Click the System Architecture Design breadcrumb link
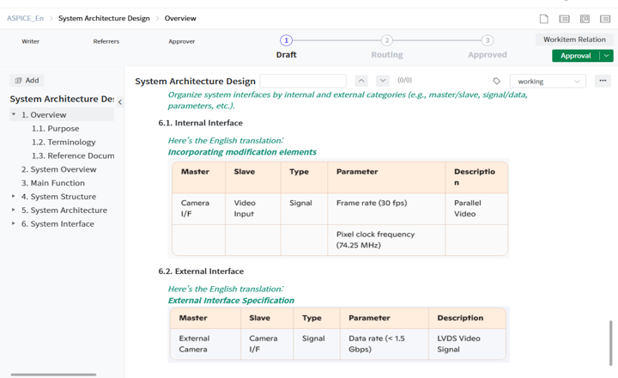This screenshot has height=378, width=618. [x=104, y=18]
